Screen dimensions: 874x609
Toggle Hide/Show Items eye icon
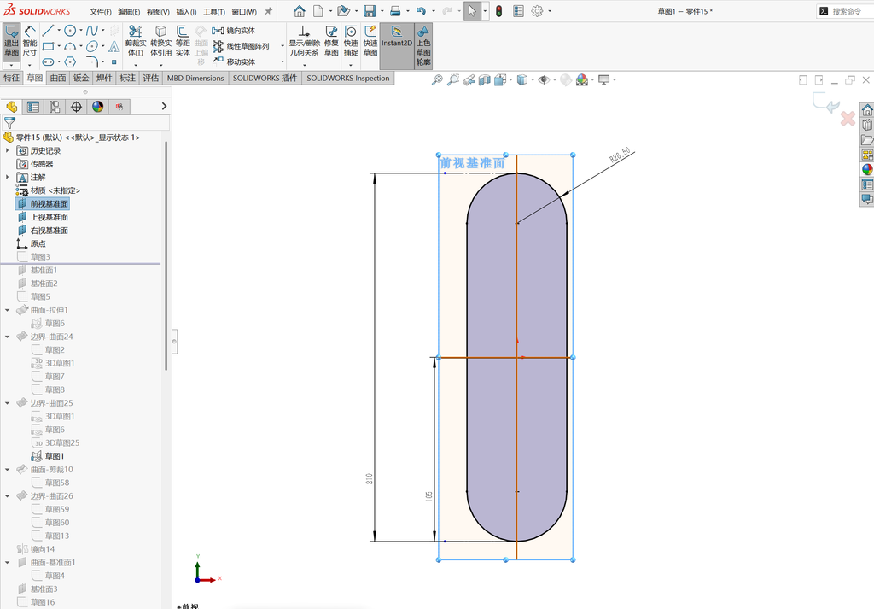(543, 79)
